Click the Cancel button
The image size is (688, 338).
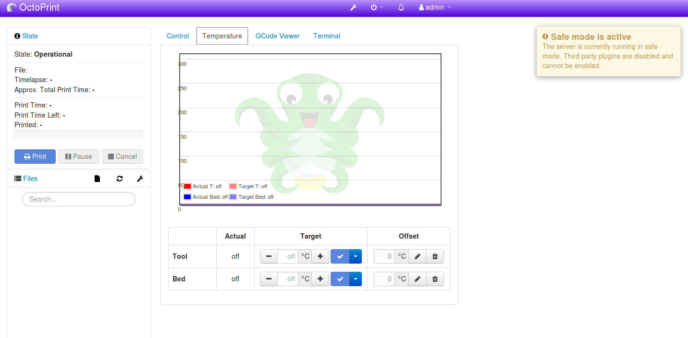pyautogui.click(x=123, y=157)
